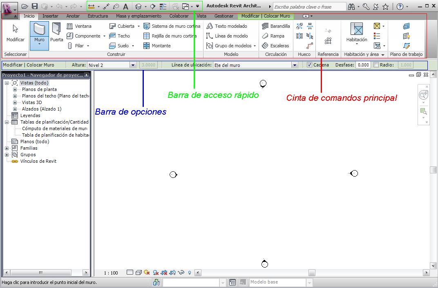Activate temporary hide/isolate glasses icon
This screenshot has height=288, width=438.
tap(181, 272)
